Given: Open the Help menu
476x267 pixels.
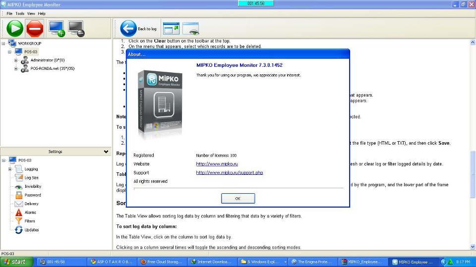Looking at the screenshot, I should tap(42, 14).
